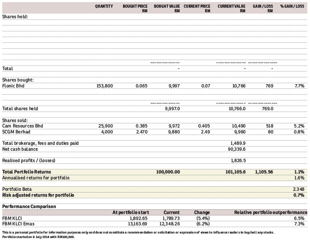310x244 pixels.
Task: Select the Performance Comparison heading
Action: click(29, 206)
